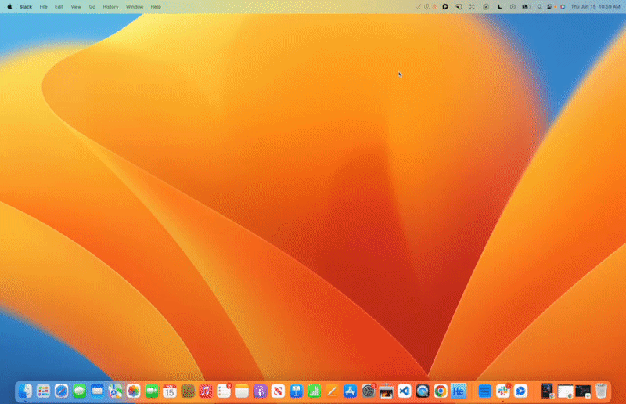Screen dimensions: 626x404
Task: Show battery status in menu bar
Action: click(526, 7)
